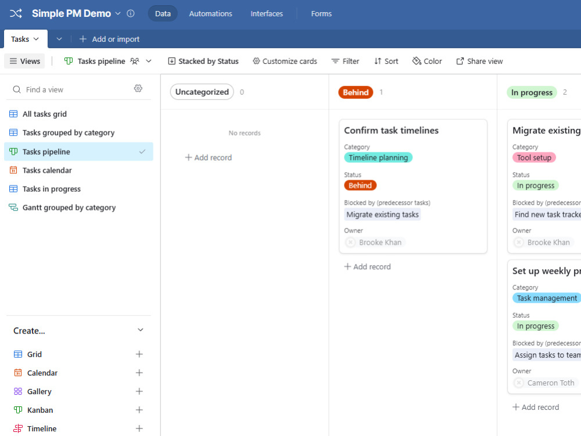Open Stacked by Status menu

tap(203, 61)
